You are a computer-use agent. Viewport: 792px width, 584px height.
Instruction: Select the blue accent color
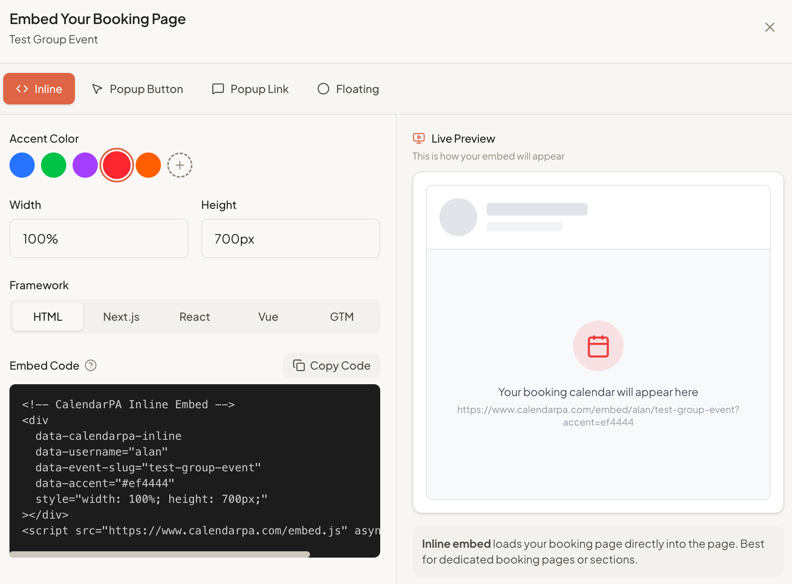22,165
